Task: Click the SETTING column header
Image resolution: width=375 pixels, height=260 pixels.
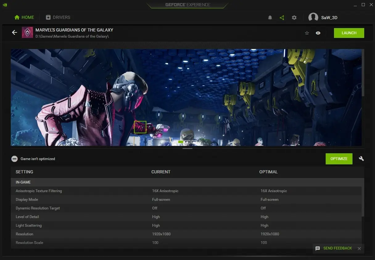Action: (24, 172)
